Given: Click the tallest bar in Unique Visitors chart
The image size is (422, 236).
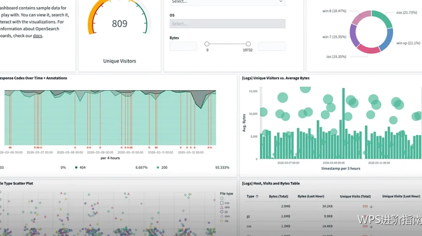Looking at the screenshot, I should (344, 123).
